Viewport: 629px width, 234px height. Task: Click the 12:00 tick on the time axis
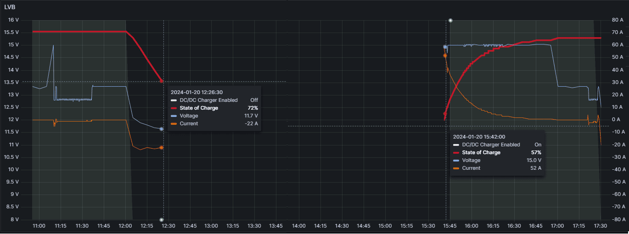(125, 226)
